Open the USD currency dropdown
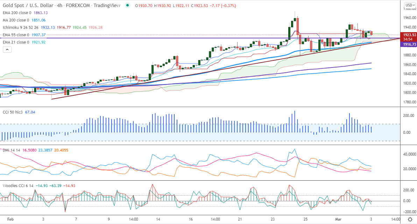Screen dimensions: 417x224 coord(410,5)
